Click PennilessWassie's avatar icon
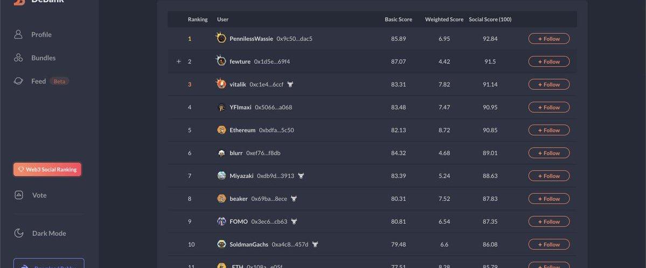This screenshot has height=268, width=646. (221, 38)
